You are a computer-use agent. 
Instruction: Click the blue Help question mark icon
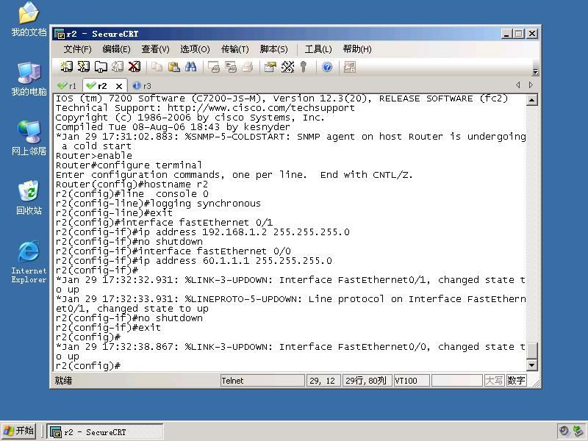[327, 67]
